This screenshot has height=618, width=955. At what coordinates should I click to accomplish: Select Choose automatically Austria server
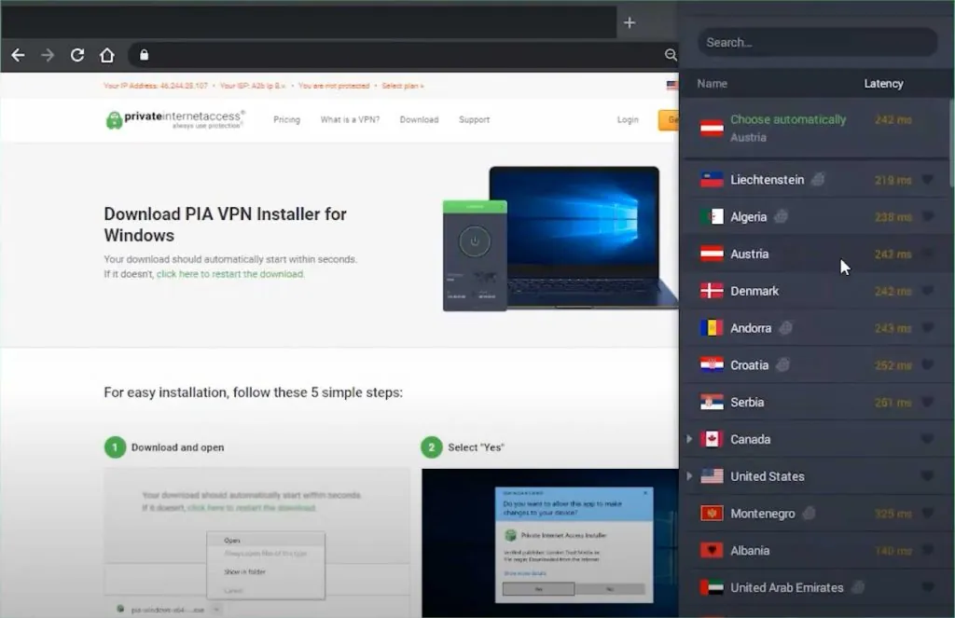816,129
